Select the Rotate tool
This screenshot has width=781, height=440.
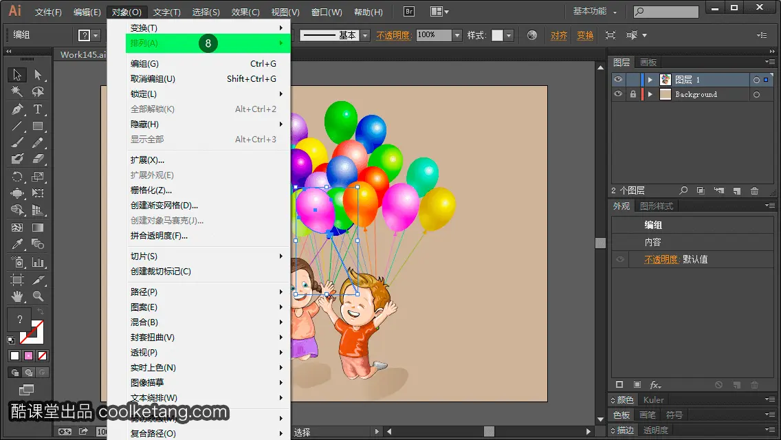tap(17, 177)
